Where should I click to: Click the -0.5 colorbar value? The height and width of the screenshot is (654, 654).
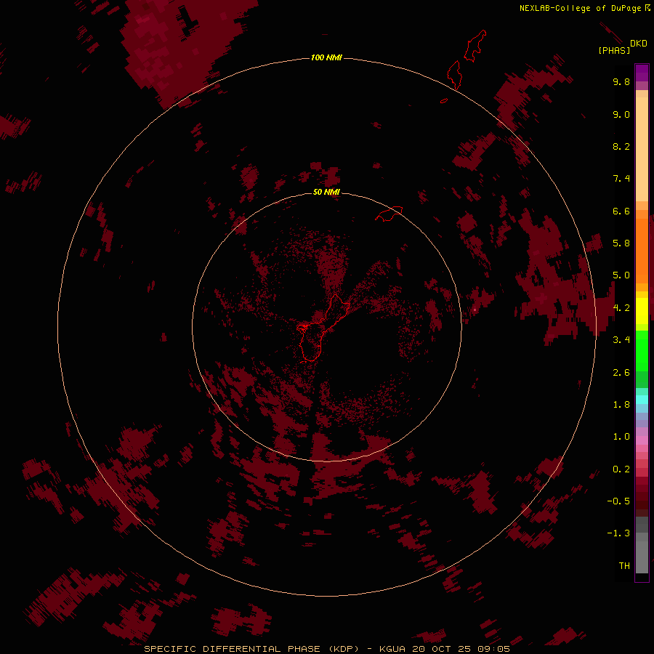(x=618, y=501)
